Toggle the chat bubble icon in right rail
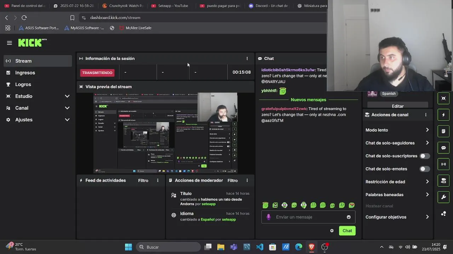The height and width of the screenshot is (254, 453). coord(443,148)
